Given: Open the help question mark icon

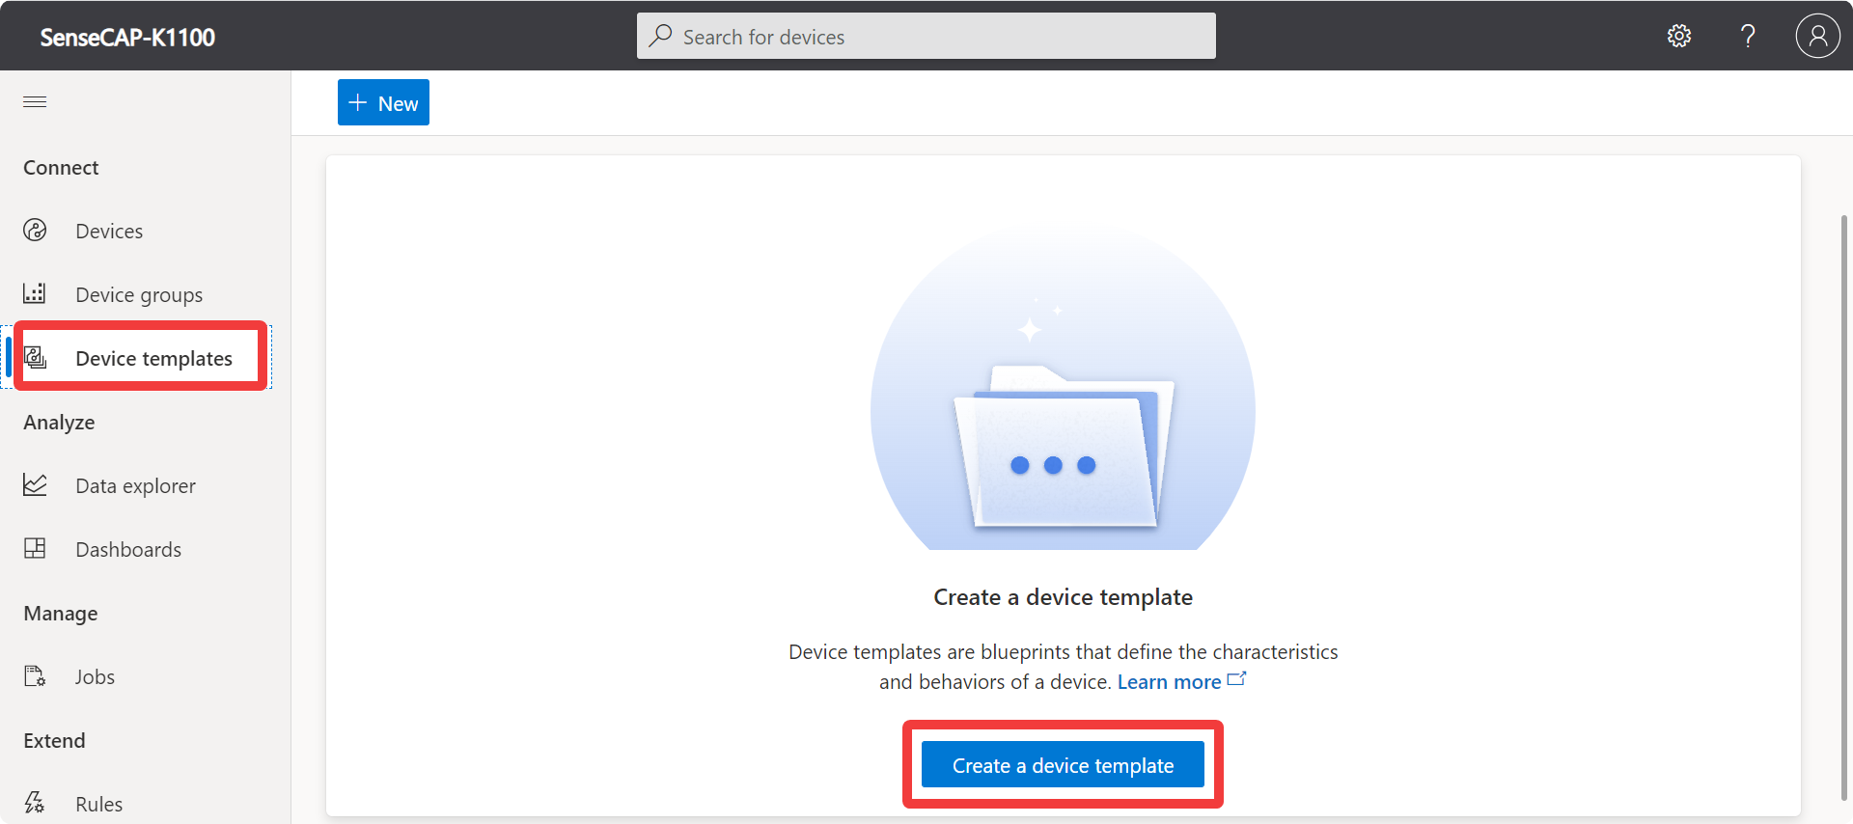Looking at the screenshot, I should click(x=1748, y=37).
